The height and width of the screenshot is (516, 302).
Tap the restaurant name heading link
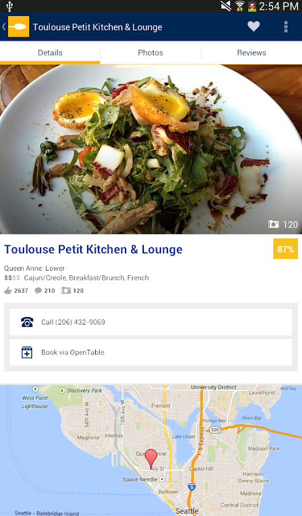point(93,249)
